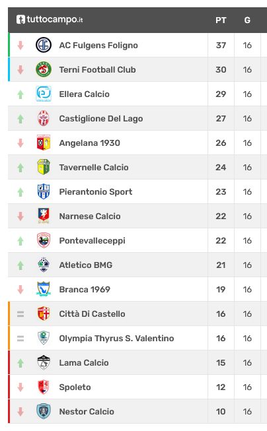Click the Ellera Calcio team logo
The width and height of the screenshot is (267, 431).
pyautogui.click(x=44, y=94)
